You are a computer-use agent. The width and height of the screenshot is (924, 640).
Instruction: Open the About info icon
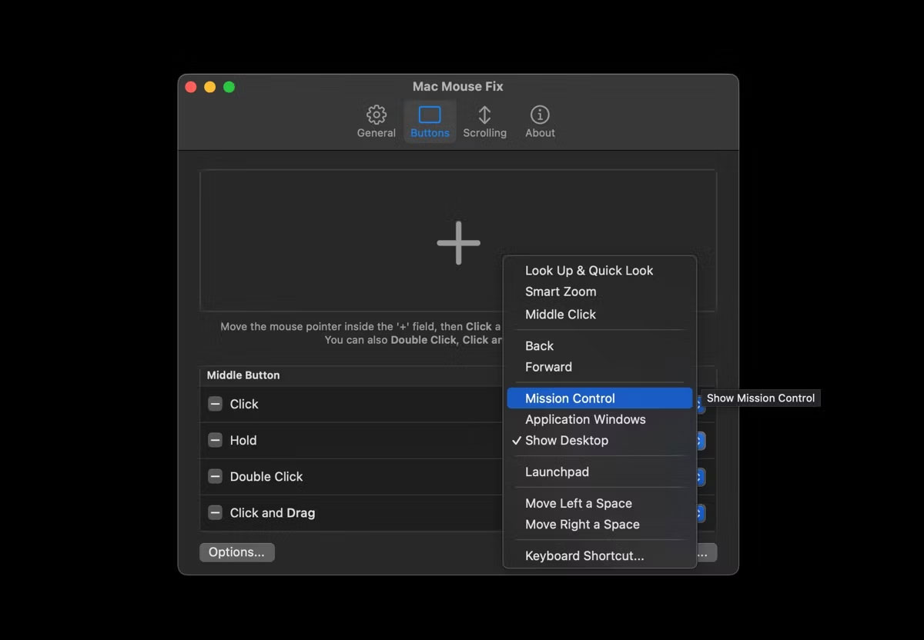(539, 119)
